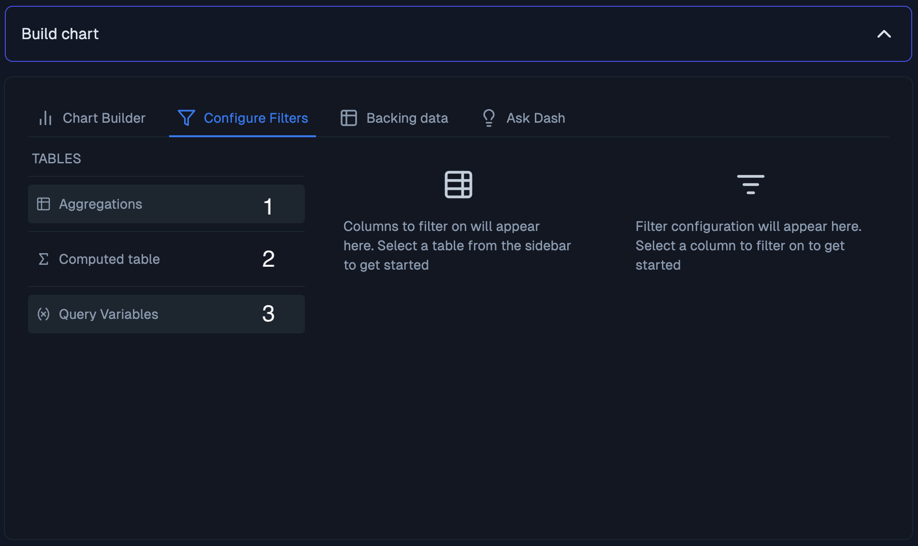
Task: Click the filter configuration placeholder icon
Action: 750,185
